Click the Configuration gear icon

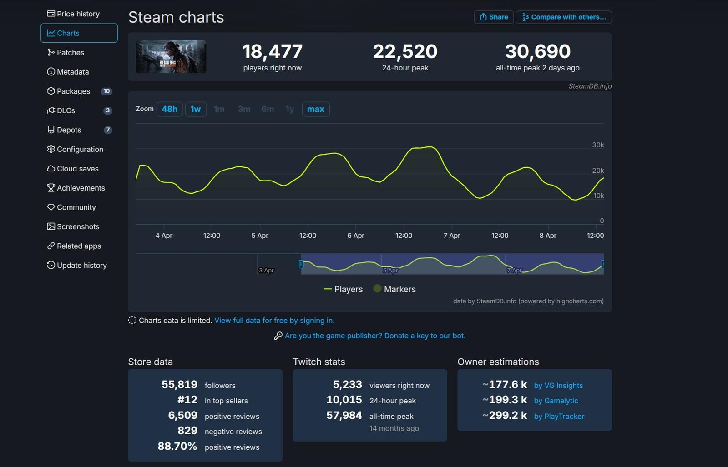coord(51,149)
